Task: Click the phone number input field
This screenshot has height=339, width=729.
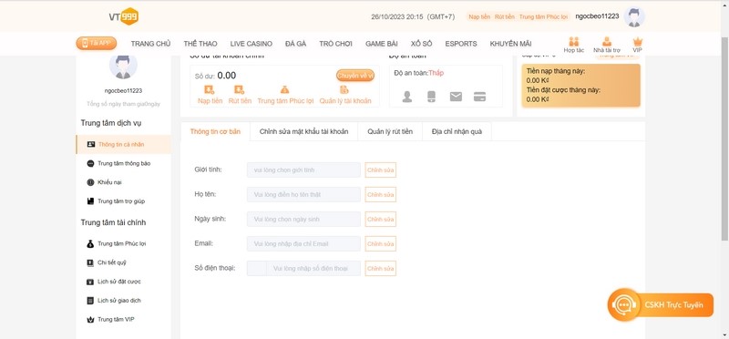Action: point(313,268)
